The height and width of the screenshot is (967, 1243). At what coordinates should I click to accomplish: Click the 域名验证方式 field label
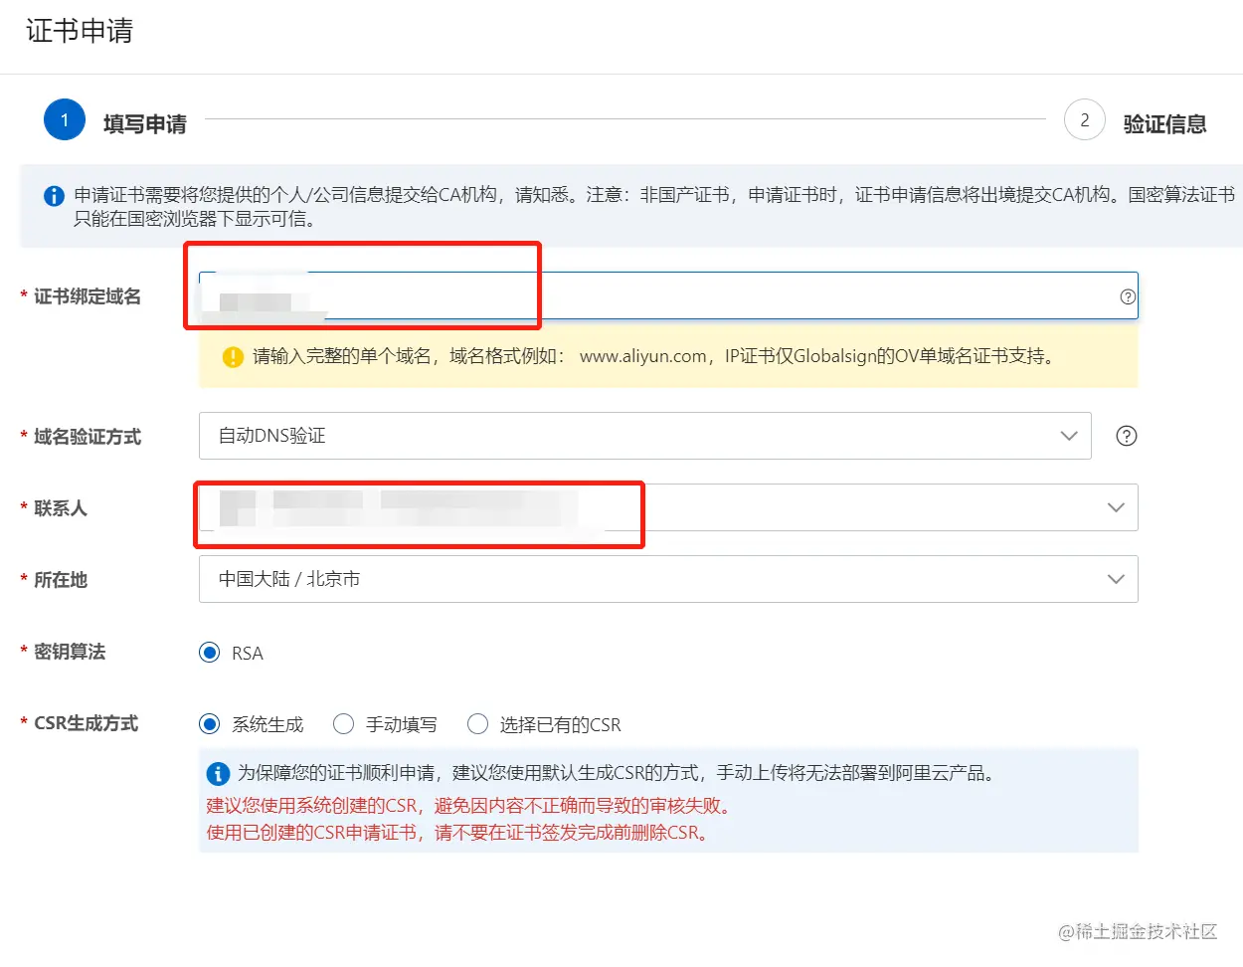coord(88,437)
